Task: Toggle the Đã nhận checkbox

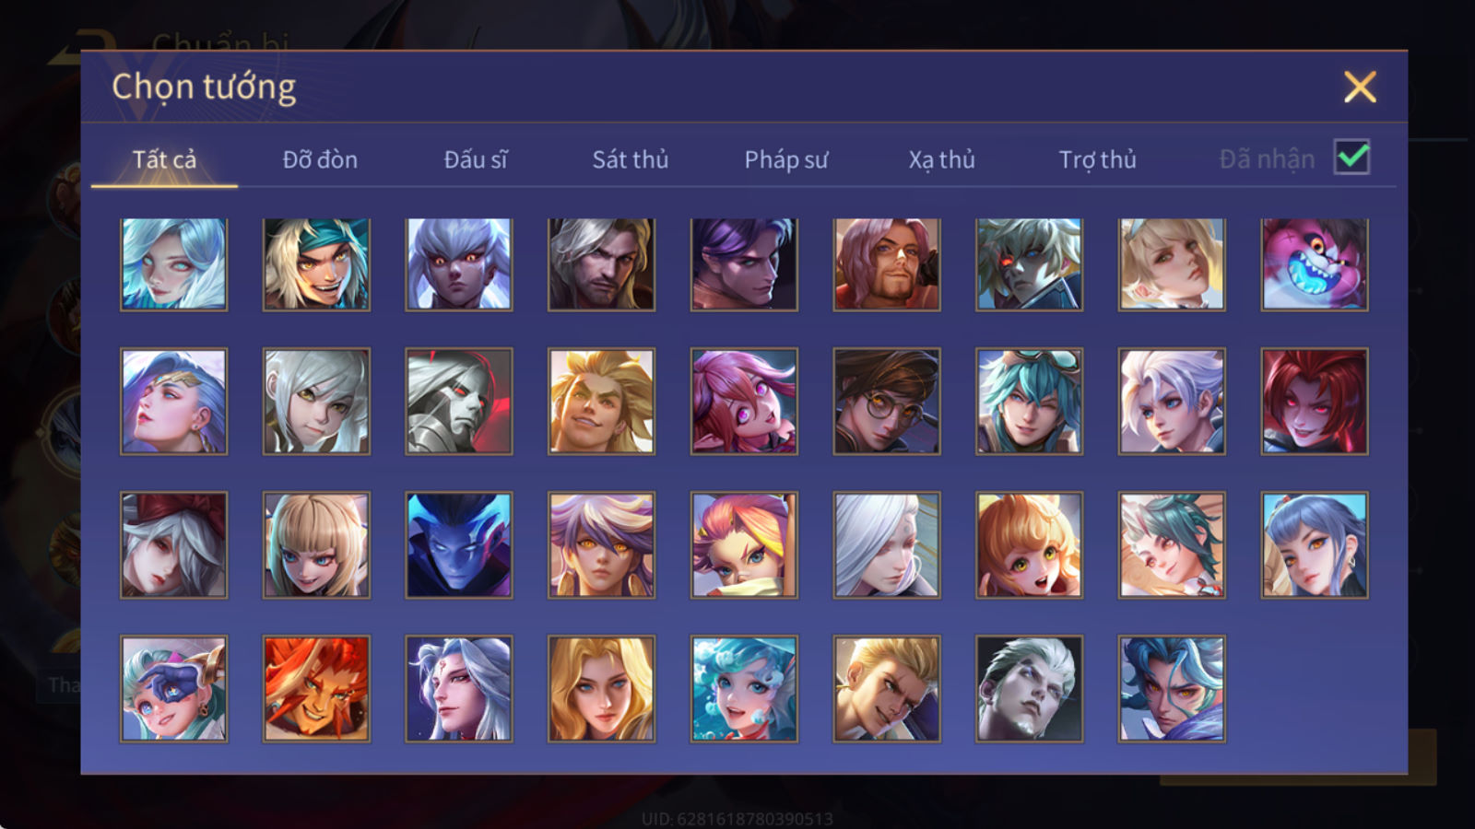Action: pyautogui.click(x=1351, y=158)
